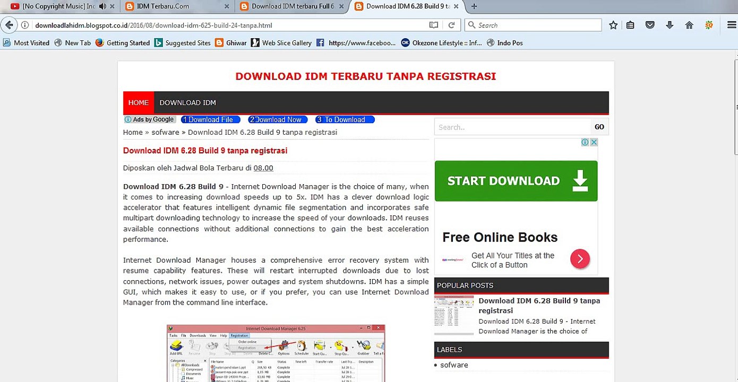Close the Download IDM terbaru Full tab
The image size is (738, 382).
(341, 6)
